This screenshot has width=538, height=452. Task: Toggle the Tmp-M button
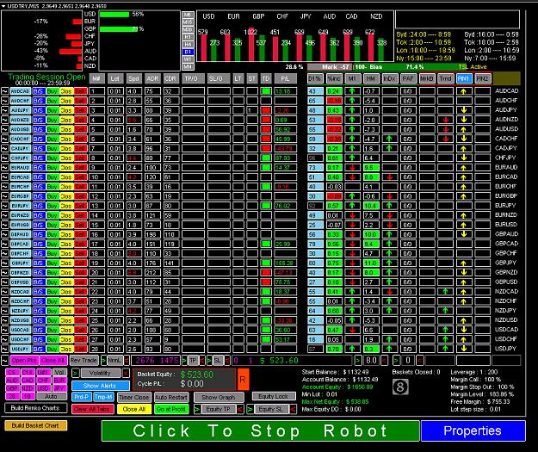click(103, 397)
